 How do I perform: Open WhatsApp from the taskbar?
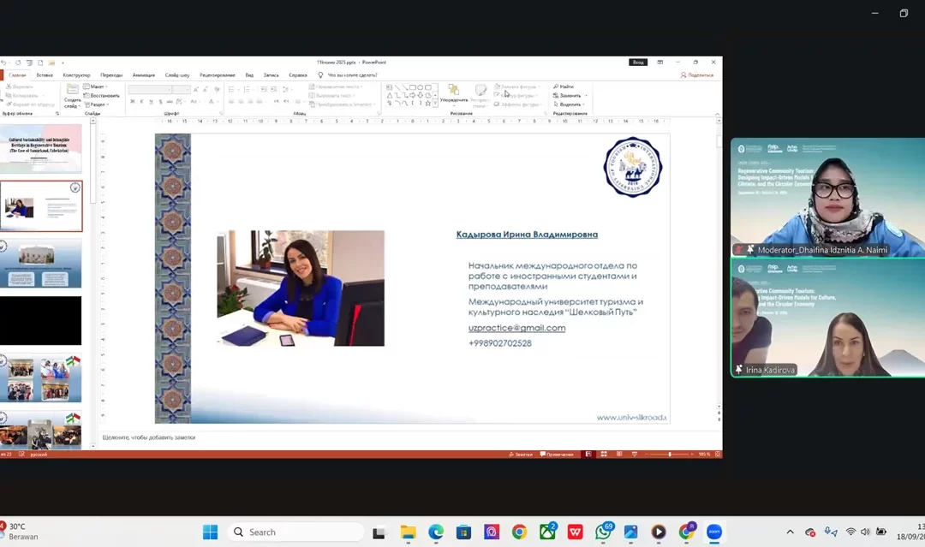tap(604, 532)
